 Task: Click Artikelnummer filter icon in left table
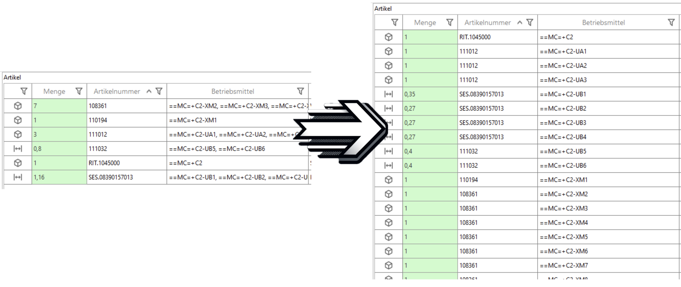(x=159, y=91)
